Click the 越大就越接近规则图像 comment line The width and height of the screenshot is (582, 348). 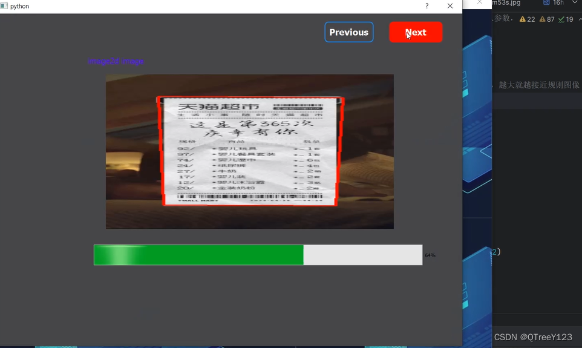[x=539, y=85]
